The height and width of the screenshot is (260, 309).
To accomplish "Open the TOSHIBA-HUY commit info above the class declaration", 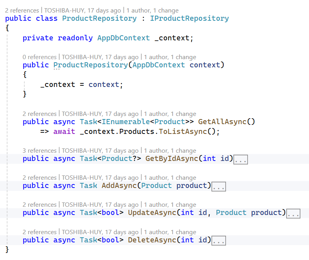I will tap(82, 11).
